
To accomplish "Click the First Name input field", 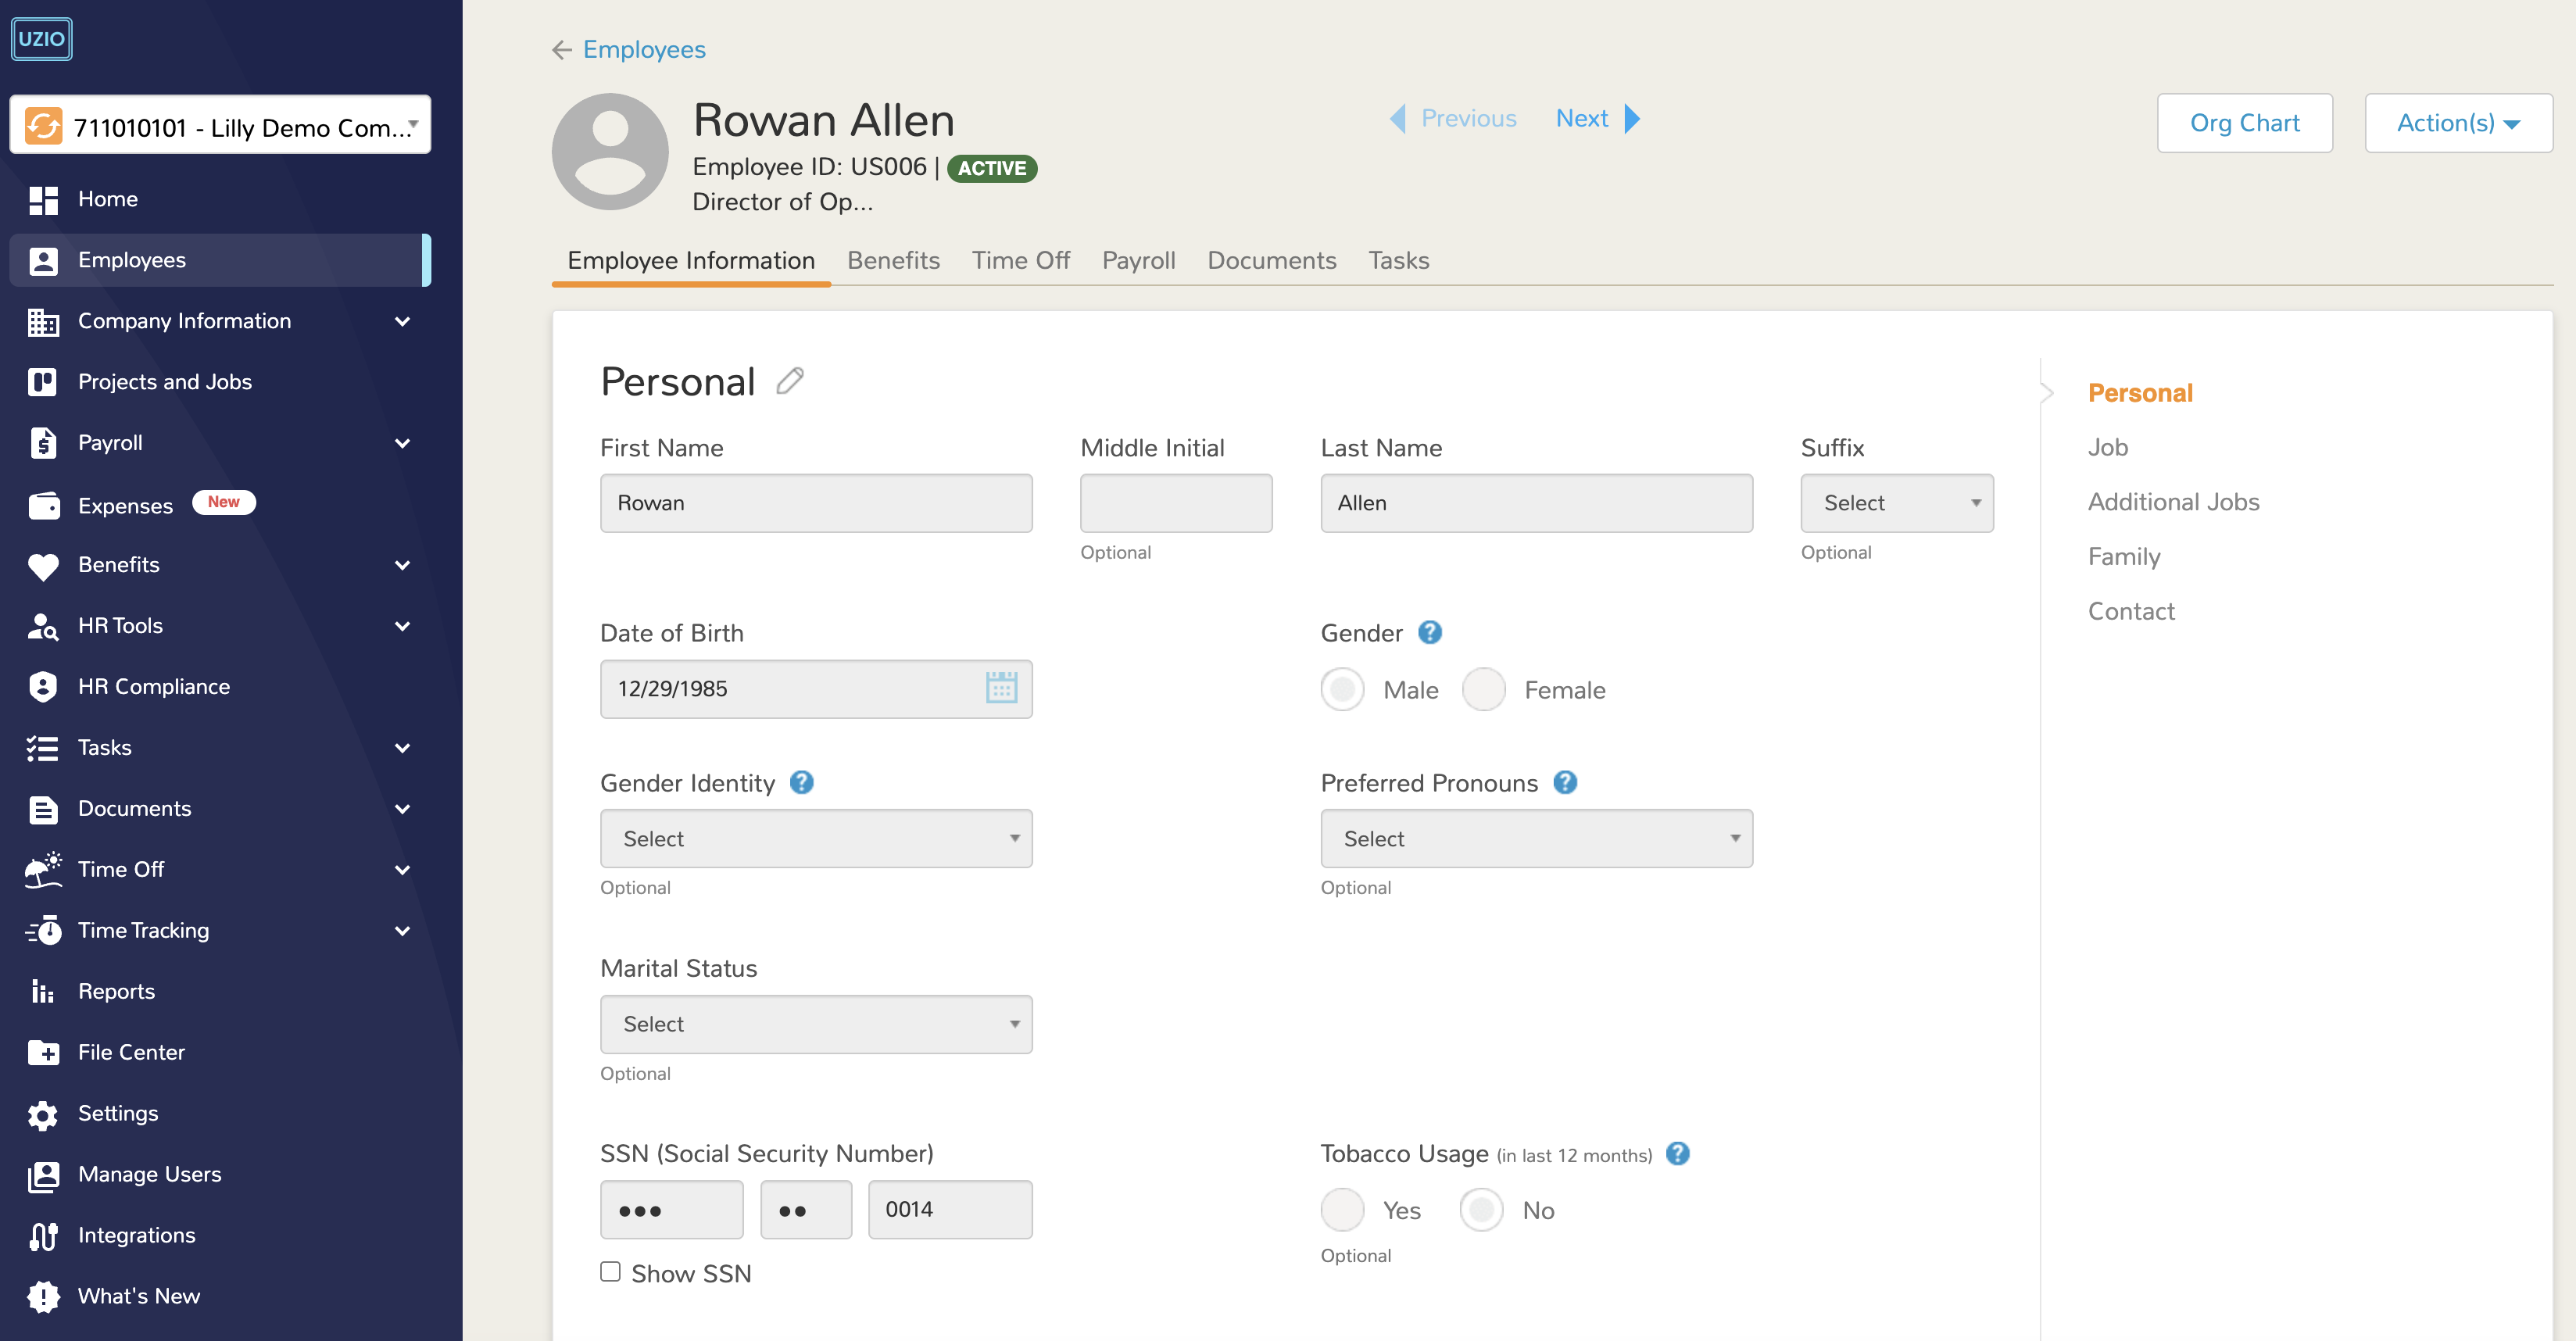I will (815, 503).
